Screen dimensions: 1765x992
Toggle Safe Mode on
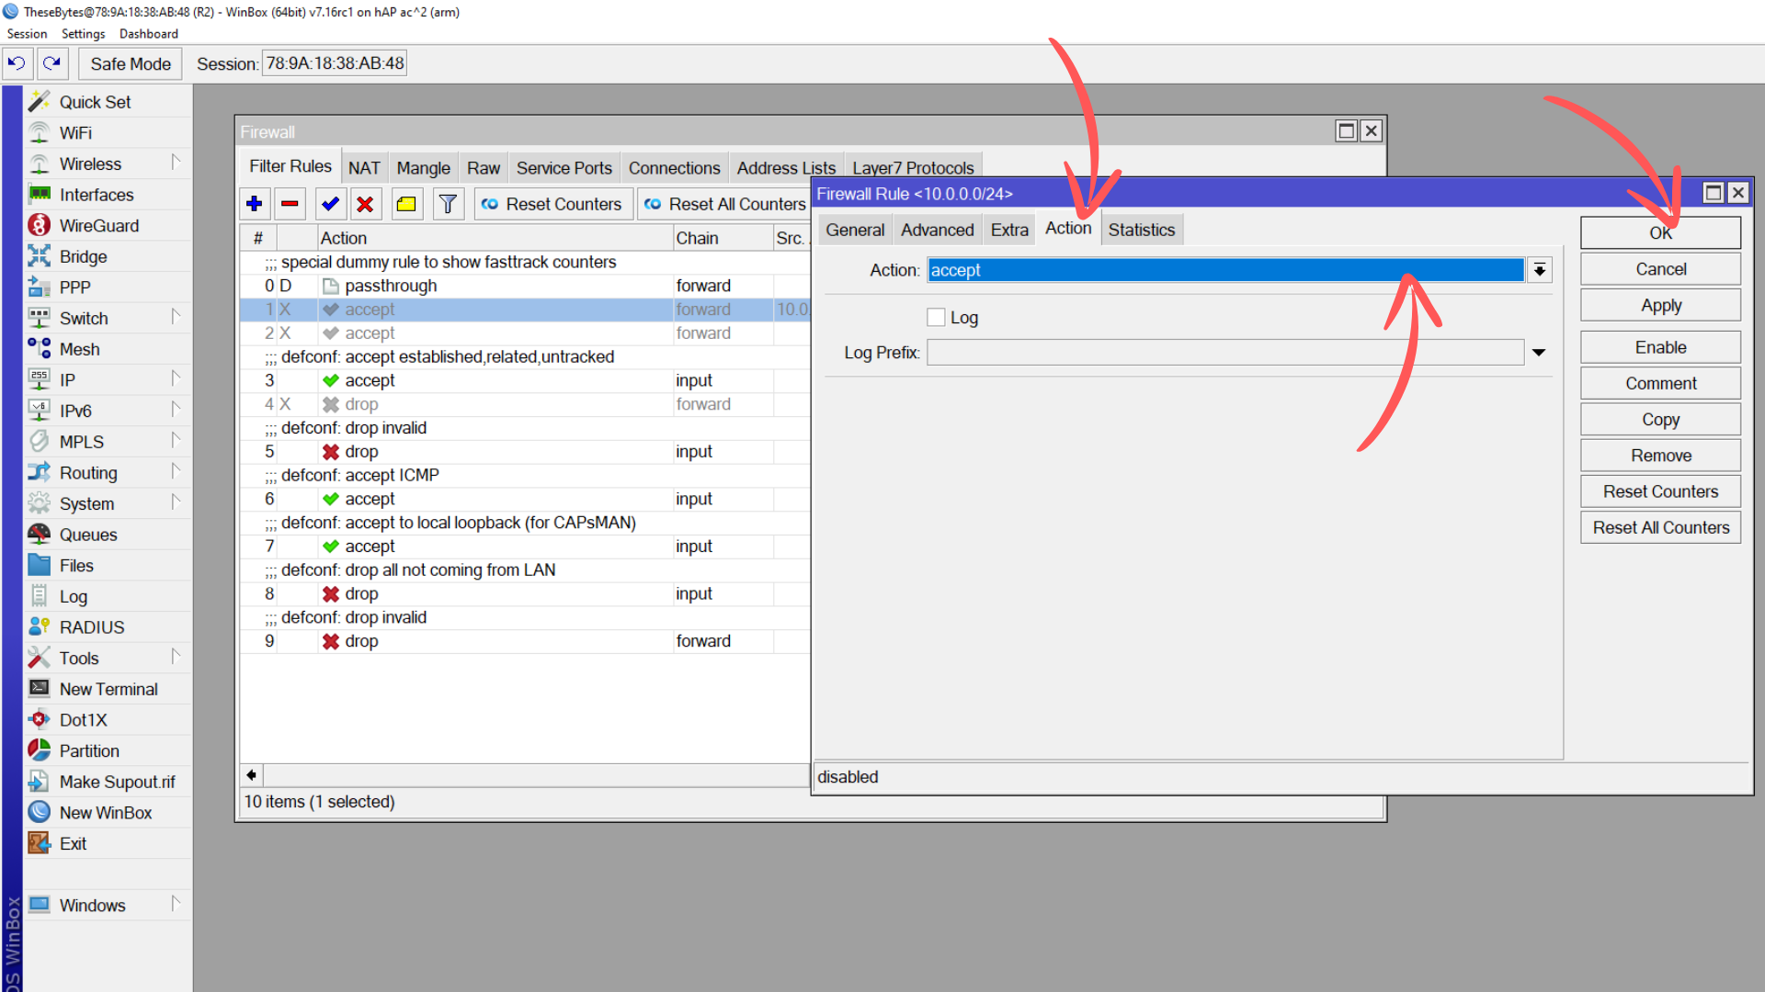pos(130,63)
